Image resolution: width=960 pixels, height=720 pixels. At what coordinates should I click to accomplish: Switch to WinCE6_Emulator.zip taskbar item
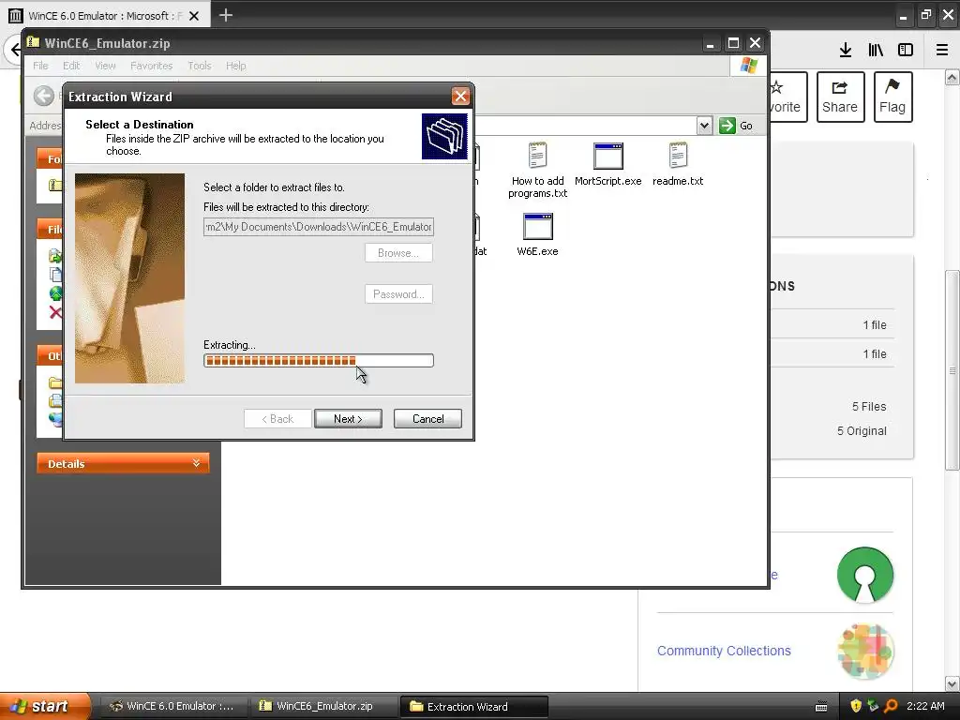pyautogui.click(x=322, y=706)
